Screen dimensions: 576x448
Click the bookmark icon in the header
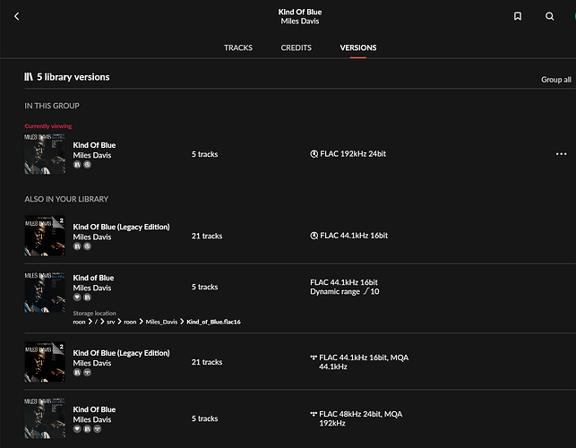point(518,16)
